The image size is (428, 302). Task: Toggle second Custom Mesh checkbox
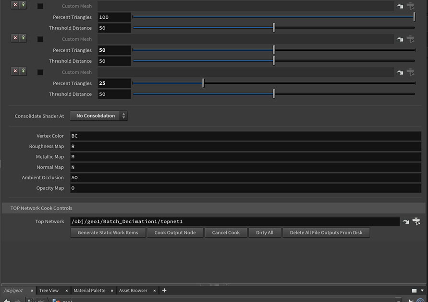[40, 39]
